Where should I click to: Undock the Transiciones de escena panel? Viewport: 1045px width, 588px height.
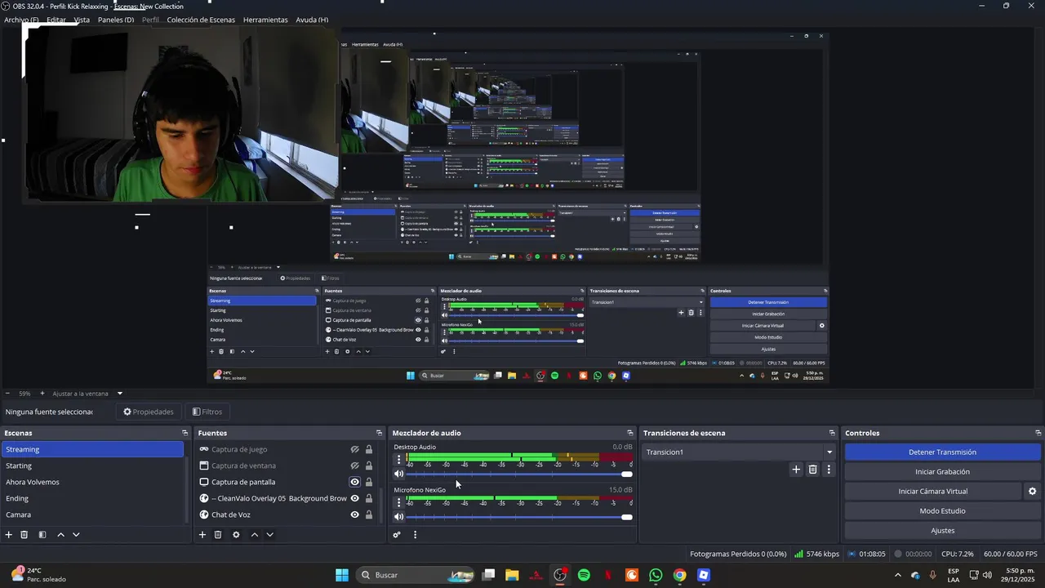tap(832, 433)
